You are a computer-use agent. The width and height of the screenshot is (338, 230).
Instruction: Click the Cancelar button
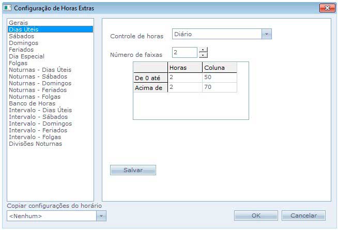click(x=303, y=216)
